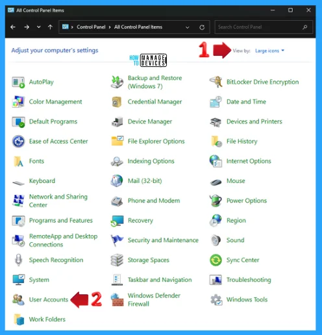The image size is (322, 335).
Task: Select the Ease of Access Center icon
Action: [x=18, y=142]
